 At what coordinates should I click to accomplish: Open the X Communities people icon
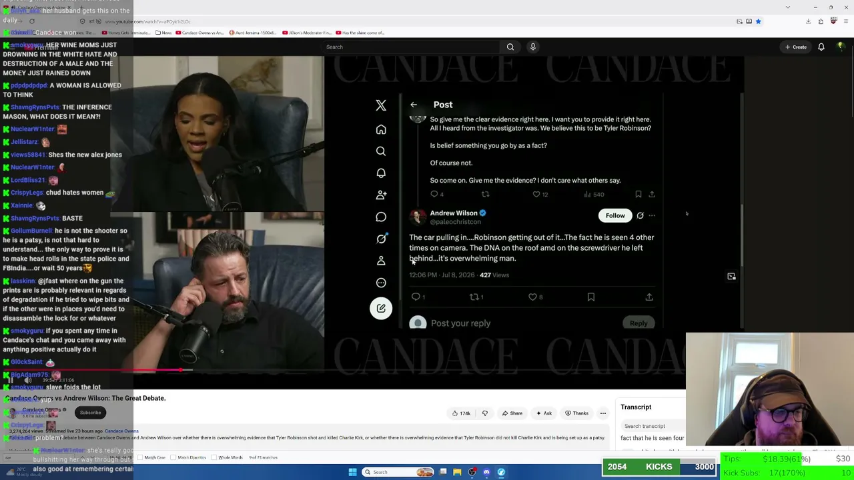(381, 195)
